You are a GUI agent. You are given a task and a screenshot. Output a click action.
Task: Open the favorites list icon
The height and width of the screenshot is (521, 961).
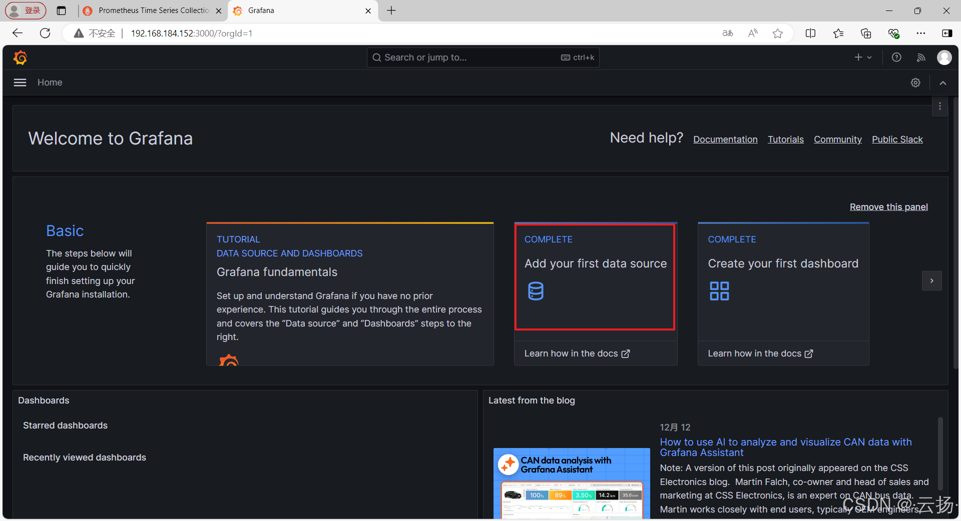point(838,33)
